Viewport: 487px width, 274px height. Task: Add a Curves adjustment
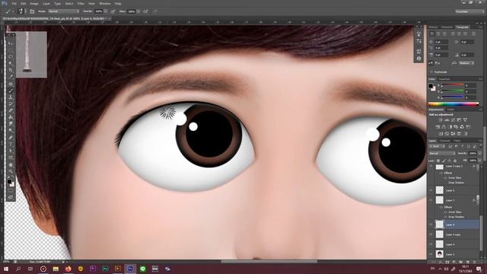[x=454, y=120]
